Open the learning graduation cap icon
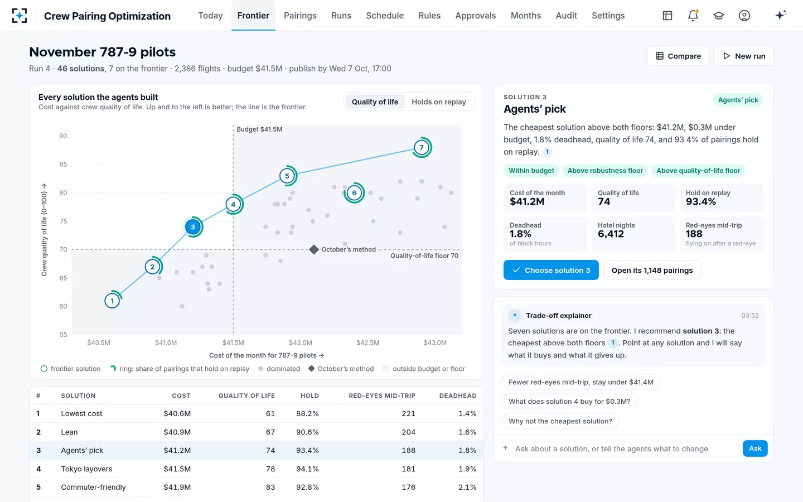 coord(719,16)
